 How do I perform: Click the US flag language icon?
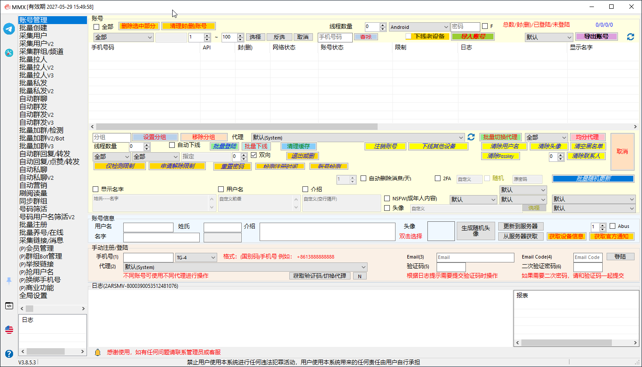[9, 330]
